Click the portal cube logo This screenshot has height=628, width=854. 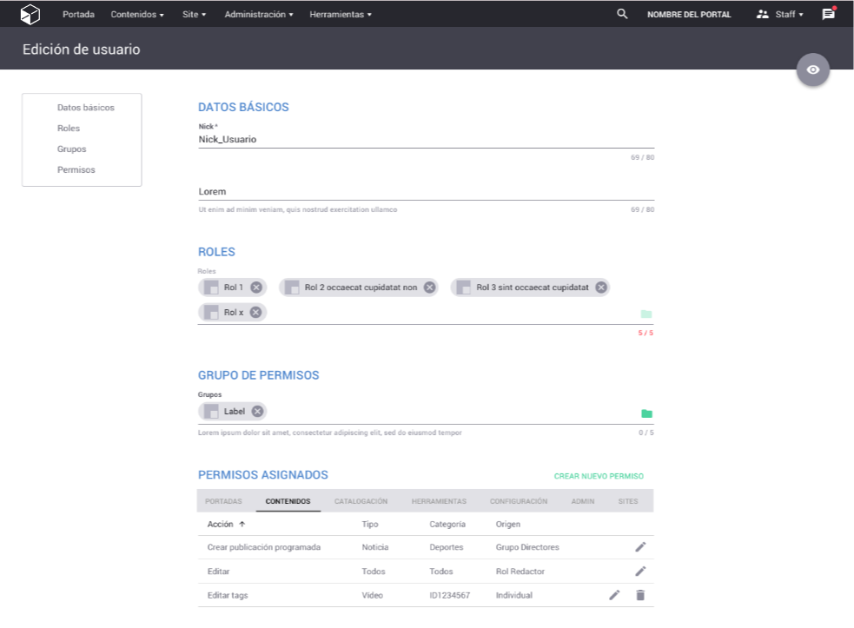point(31,14)
